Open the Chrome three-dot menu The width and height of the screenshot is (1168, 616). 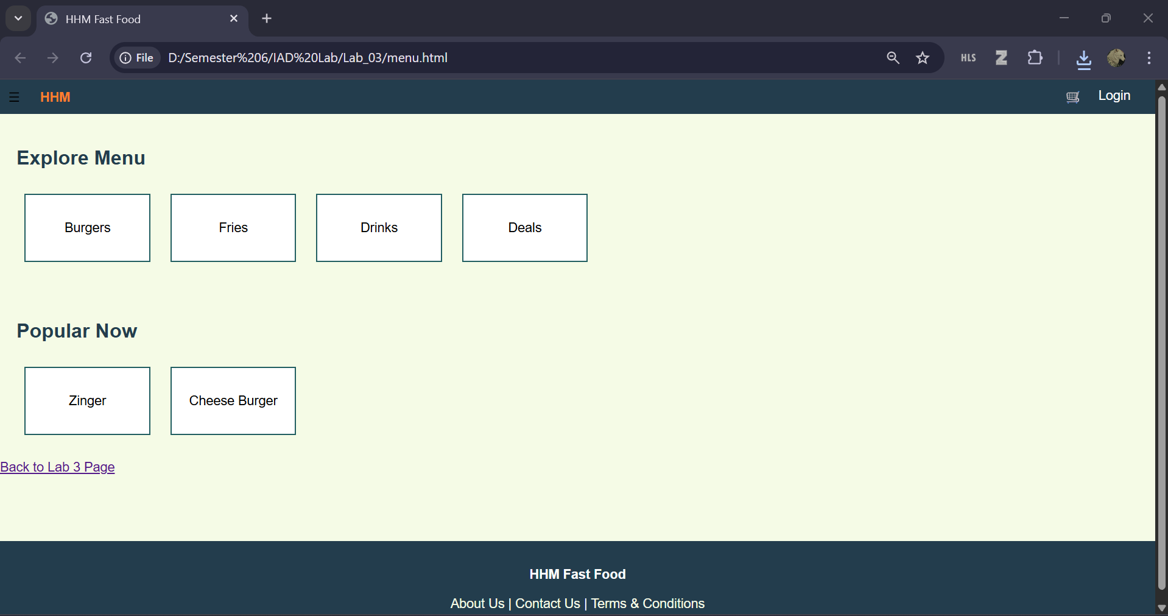coord(1149,58)
